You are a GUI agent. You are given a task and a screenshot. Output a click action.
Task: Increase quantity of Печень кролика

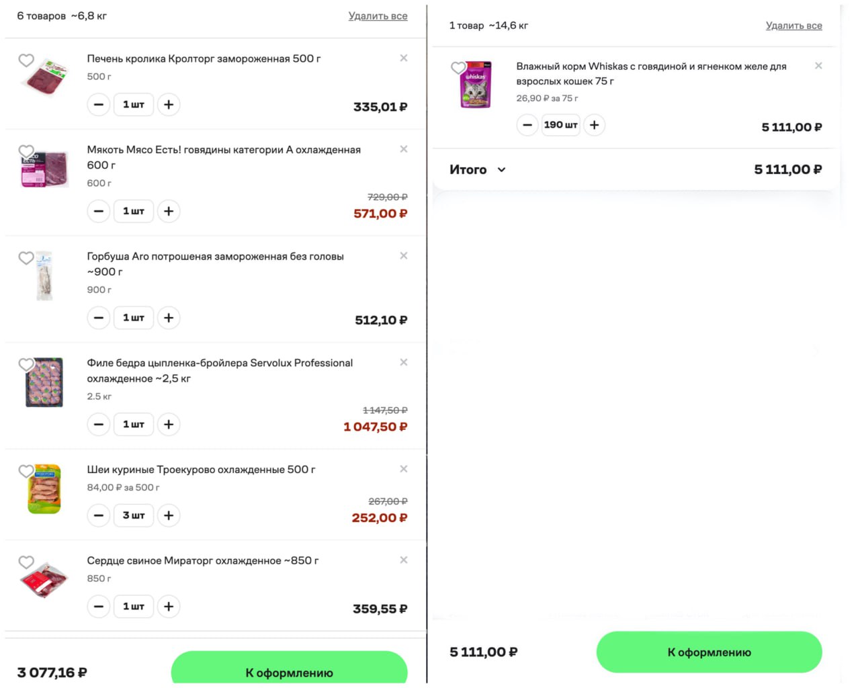(169, 105)
